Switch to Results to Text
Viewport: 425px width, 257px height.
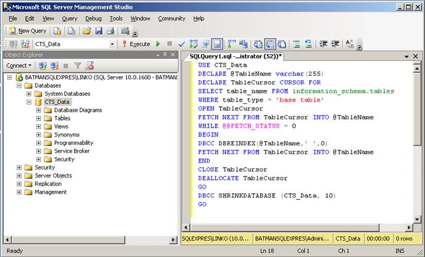258,44
